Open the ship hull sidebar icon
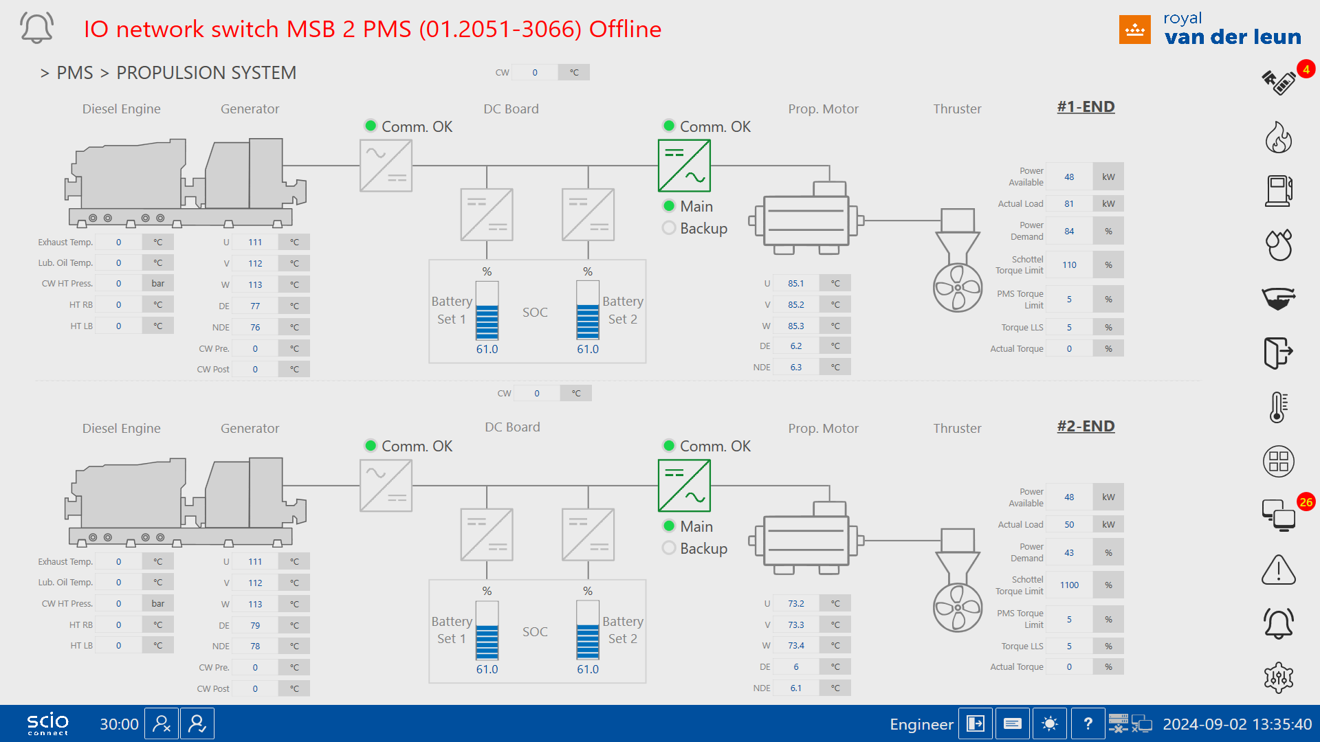 click(x=1278, y=299)
